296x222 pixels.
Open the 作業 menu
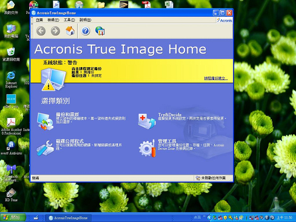pos(39,20)
